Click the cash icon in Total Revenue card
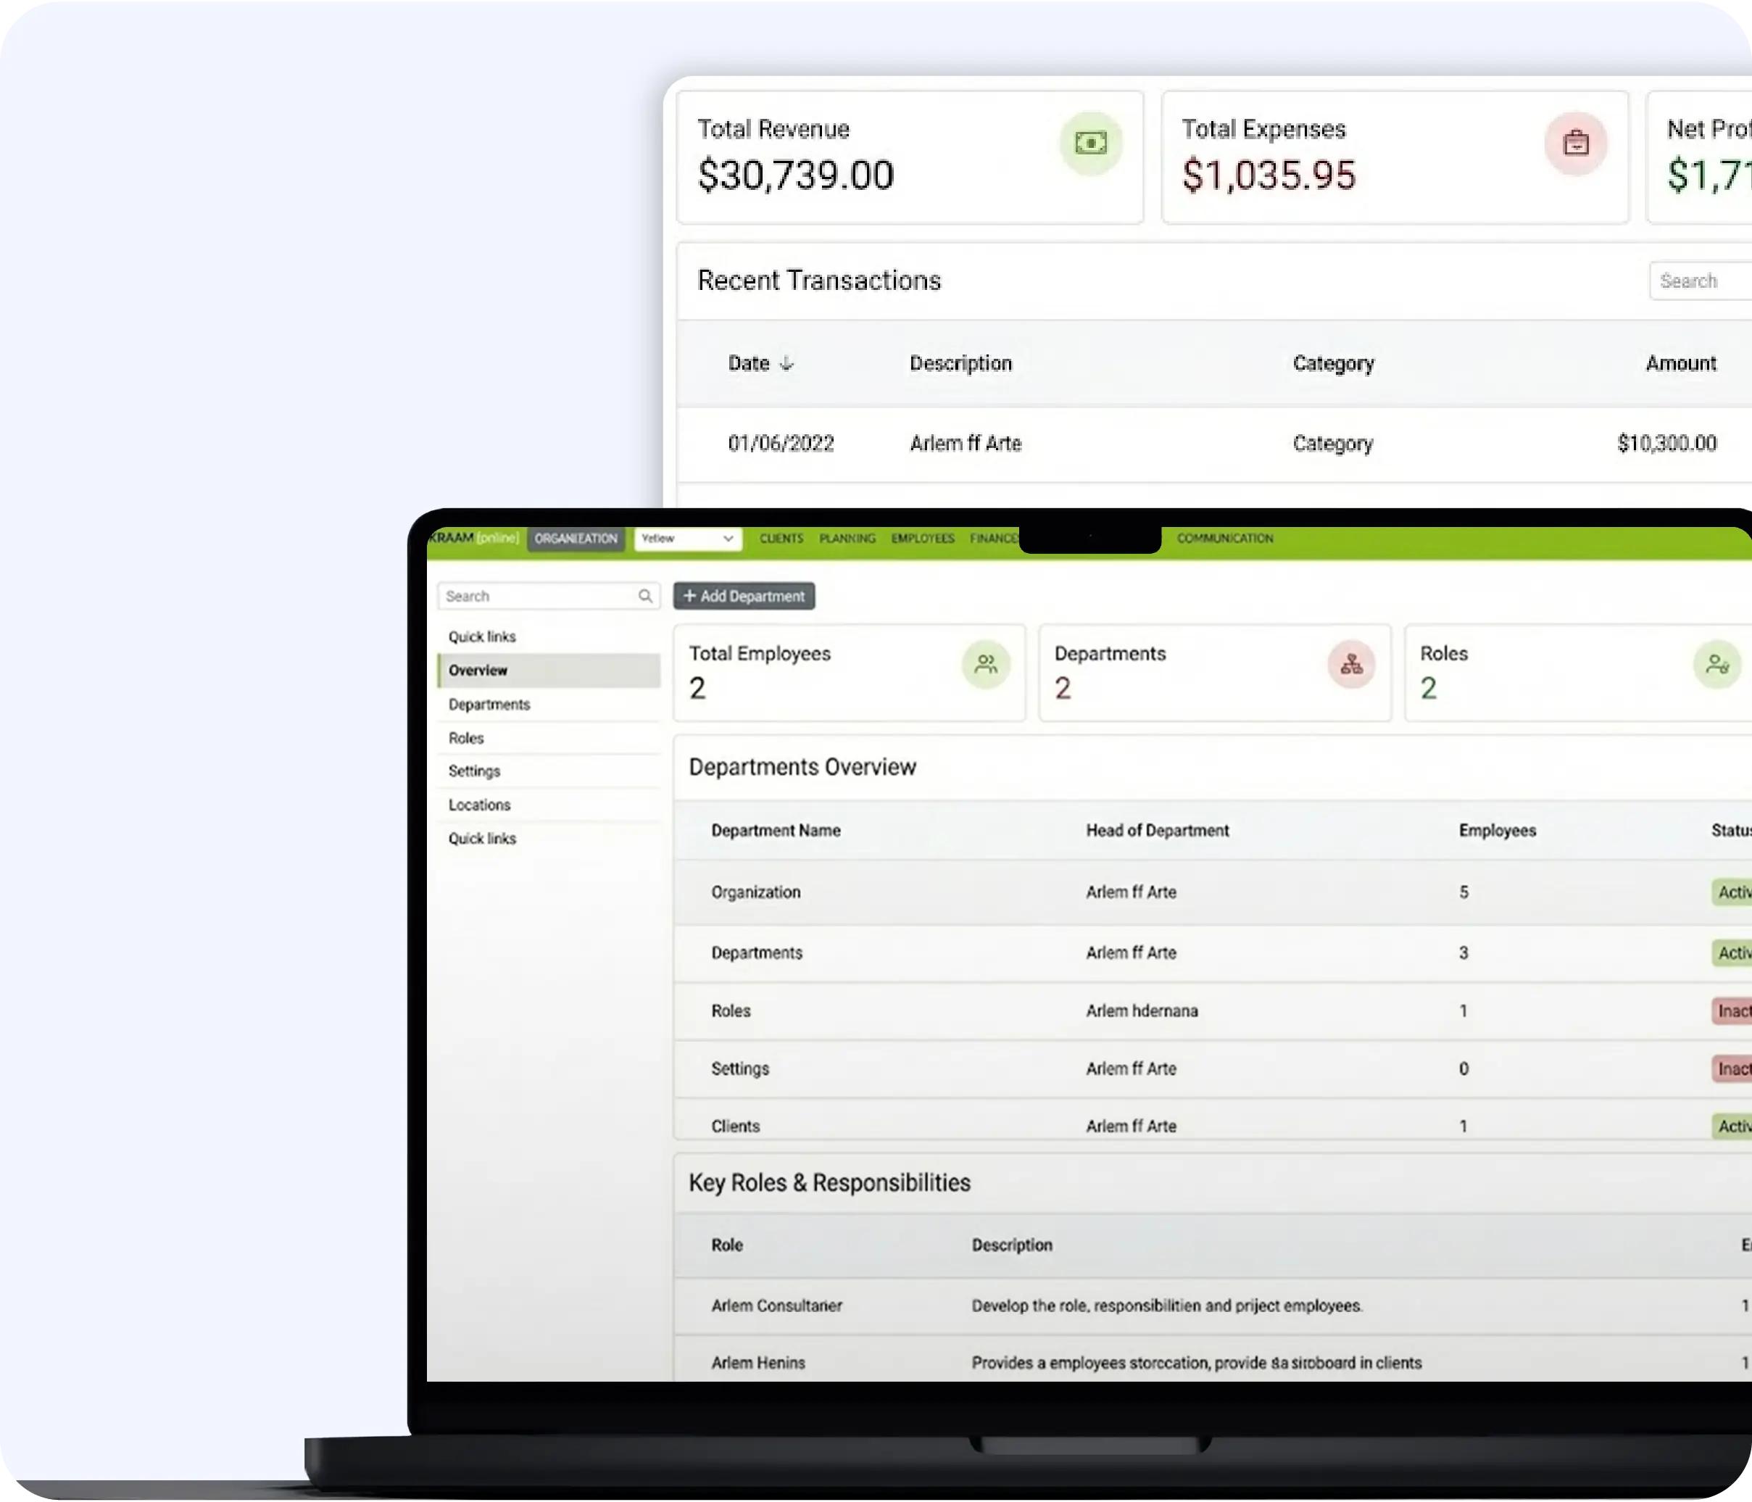1752x1502 pixels. [1091, 143]
